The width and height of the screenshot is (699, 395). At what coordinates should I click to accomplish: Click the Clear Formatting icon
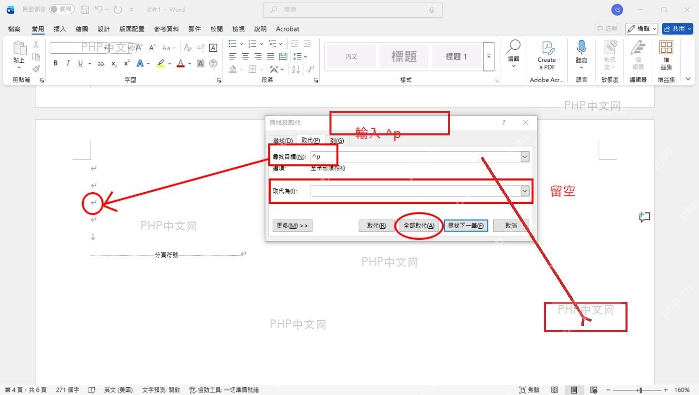188,48
